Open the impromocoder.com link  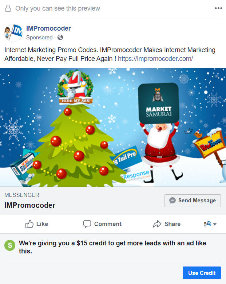click(155, 59)
